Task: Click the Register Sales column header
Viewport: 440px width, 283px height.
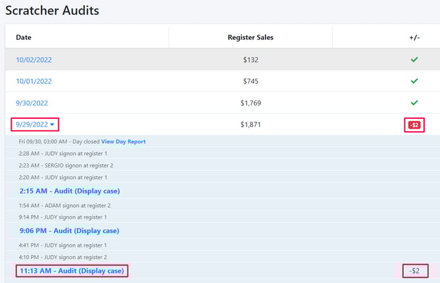Action: pyautogui.click(x=250, y=38)
